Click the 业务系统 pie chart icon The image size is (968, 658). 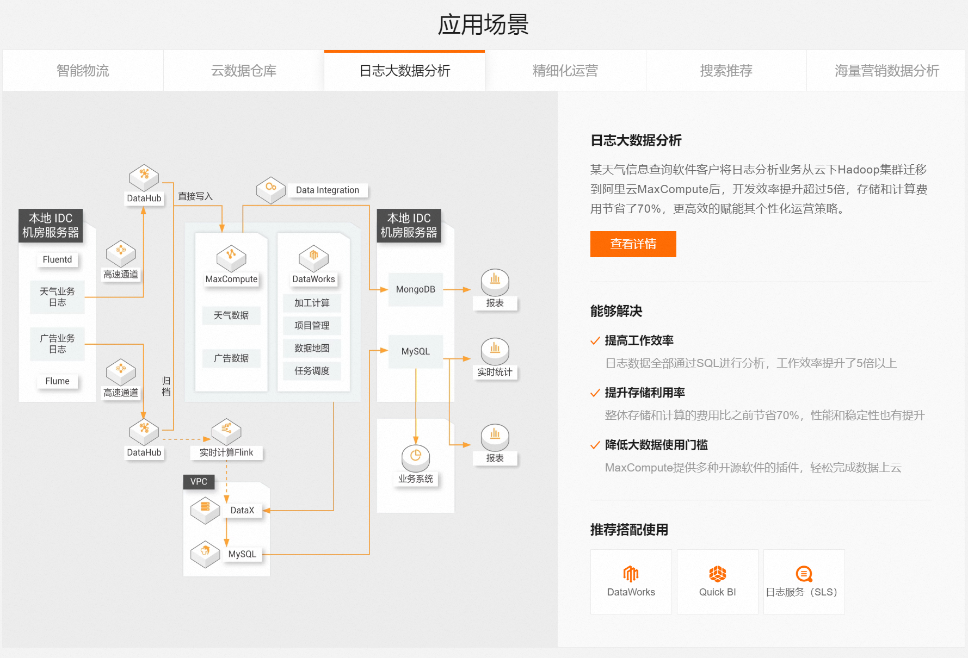click(416, 458)
